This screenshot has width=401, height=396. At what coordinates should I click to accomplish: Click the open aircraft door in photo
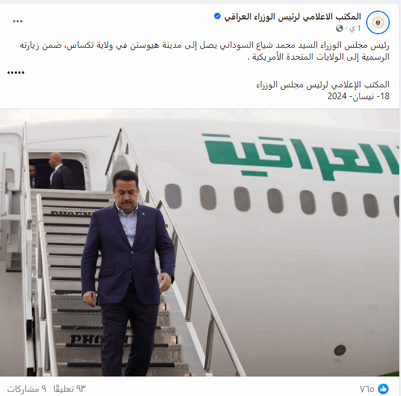coord(57,171)
